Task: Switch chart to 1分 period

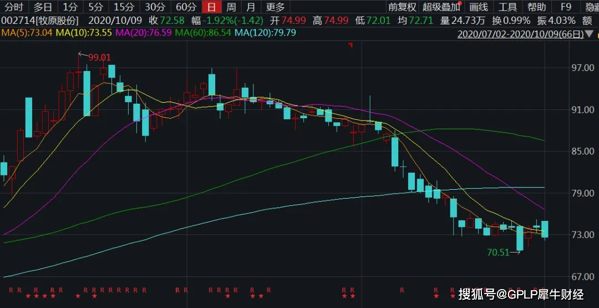Action: pos(70,7)
